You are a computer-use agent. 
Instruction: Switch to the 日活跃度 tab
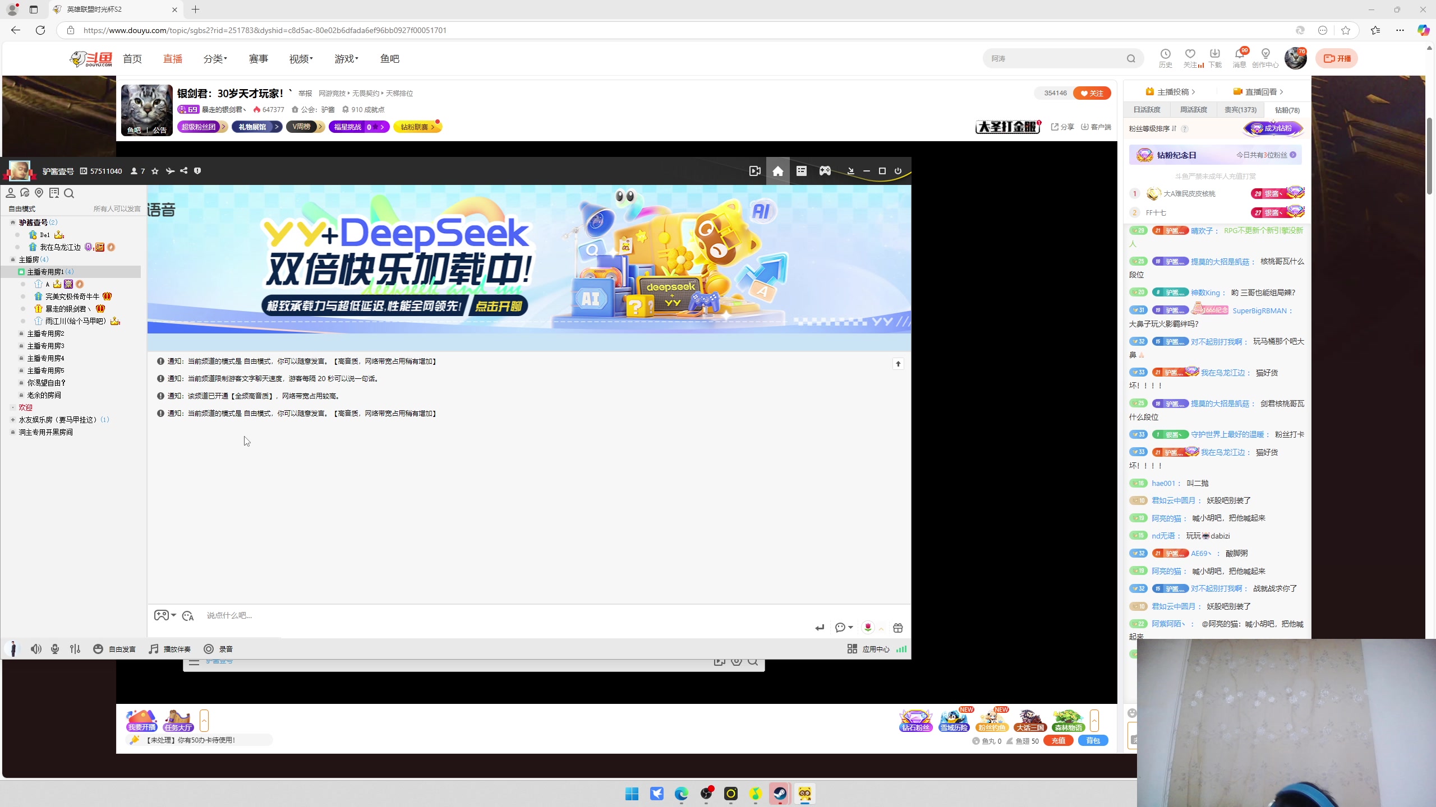1147,110
